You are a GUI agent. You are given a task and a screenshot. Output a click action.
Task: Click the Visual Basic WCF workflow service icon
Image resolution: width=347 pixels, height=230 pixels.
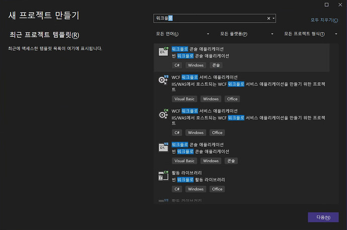(x=163, y=79)
